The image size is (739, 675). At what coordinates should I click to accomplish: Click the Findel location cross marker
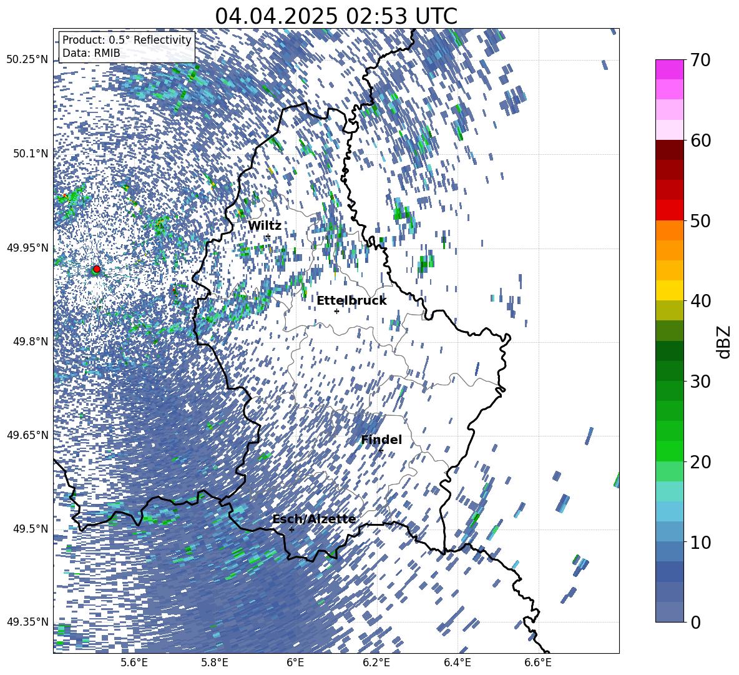point(381,451)
